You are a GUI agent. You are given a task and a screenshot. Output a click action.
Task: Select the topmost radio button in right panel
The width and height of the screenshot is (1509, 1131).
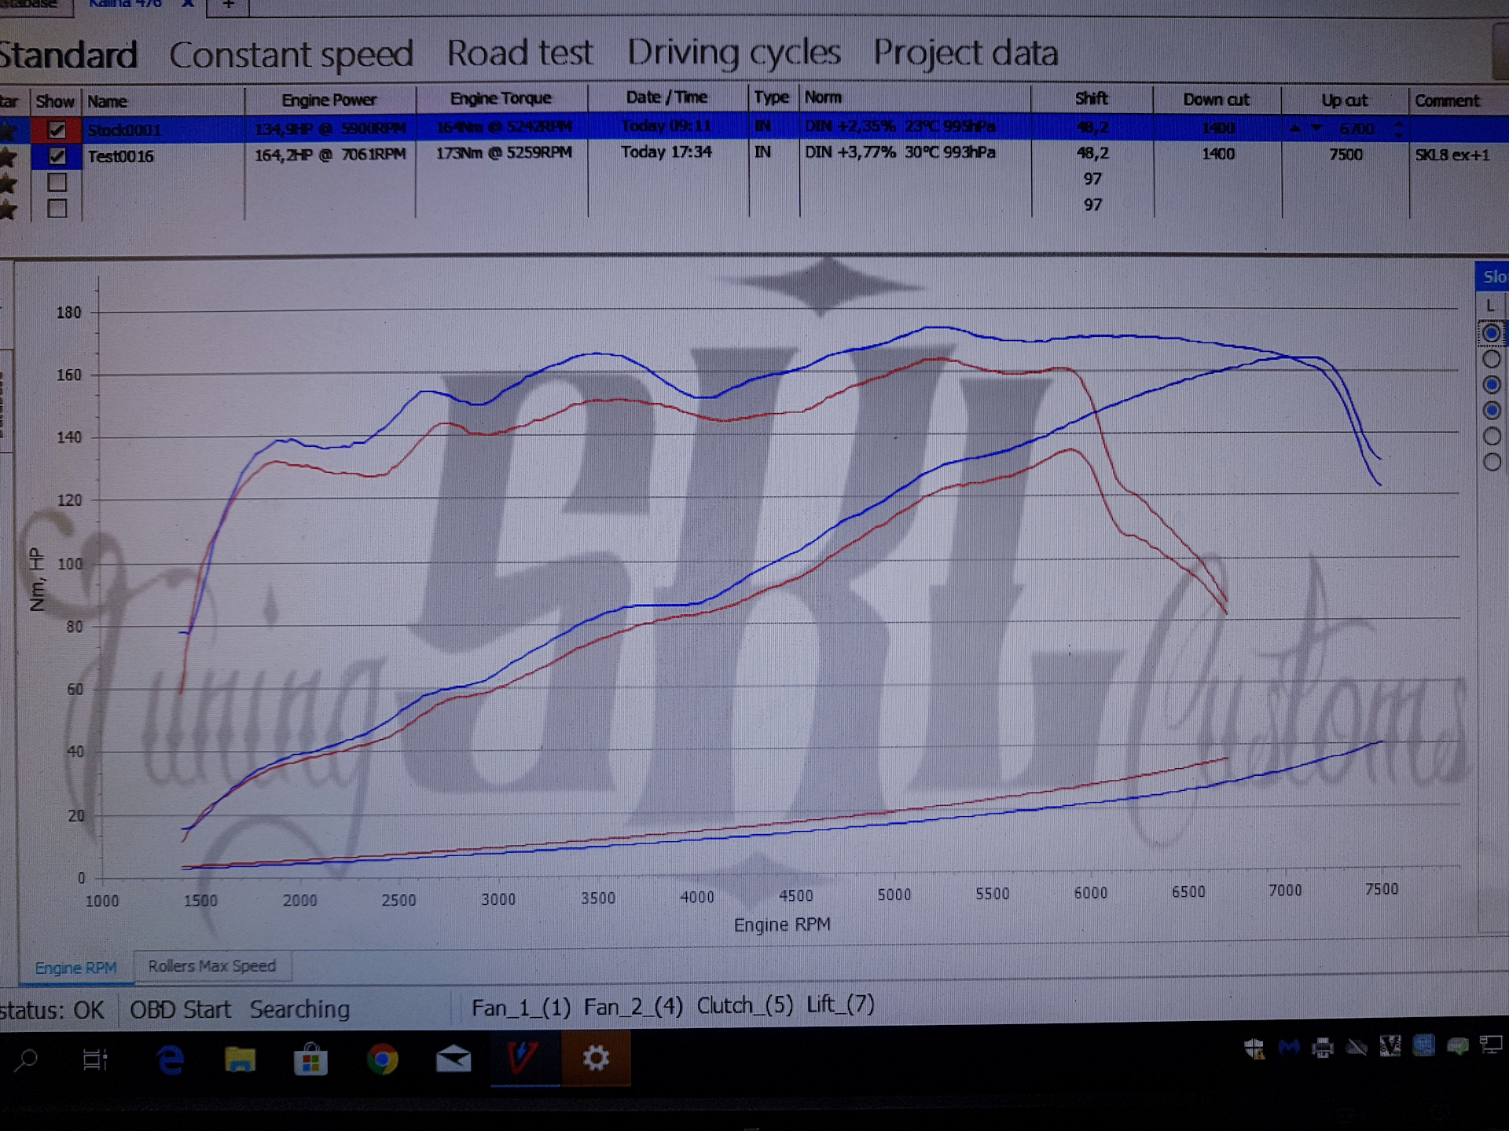1491,333
